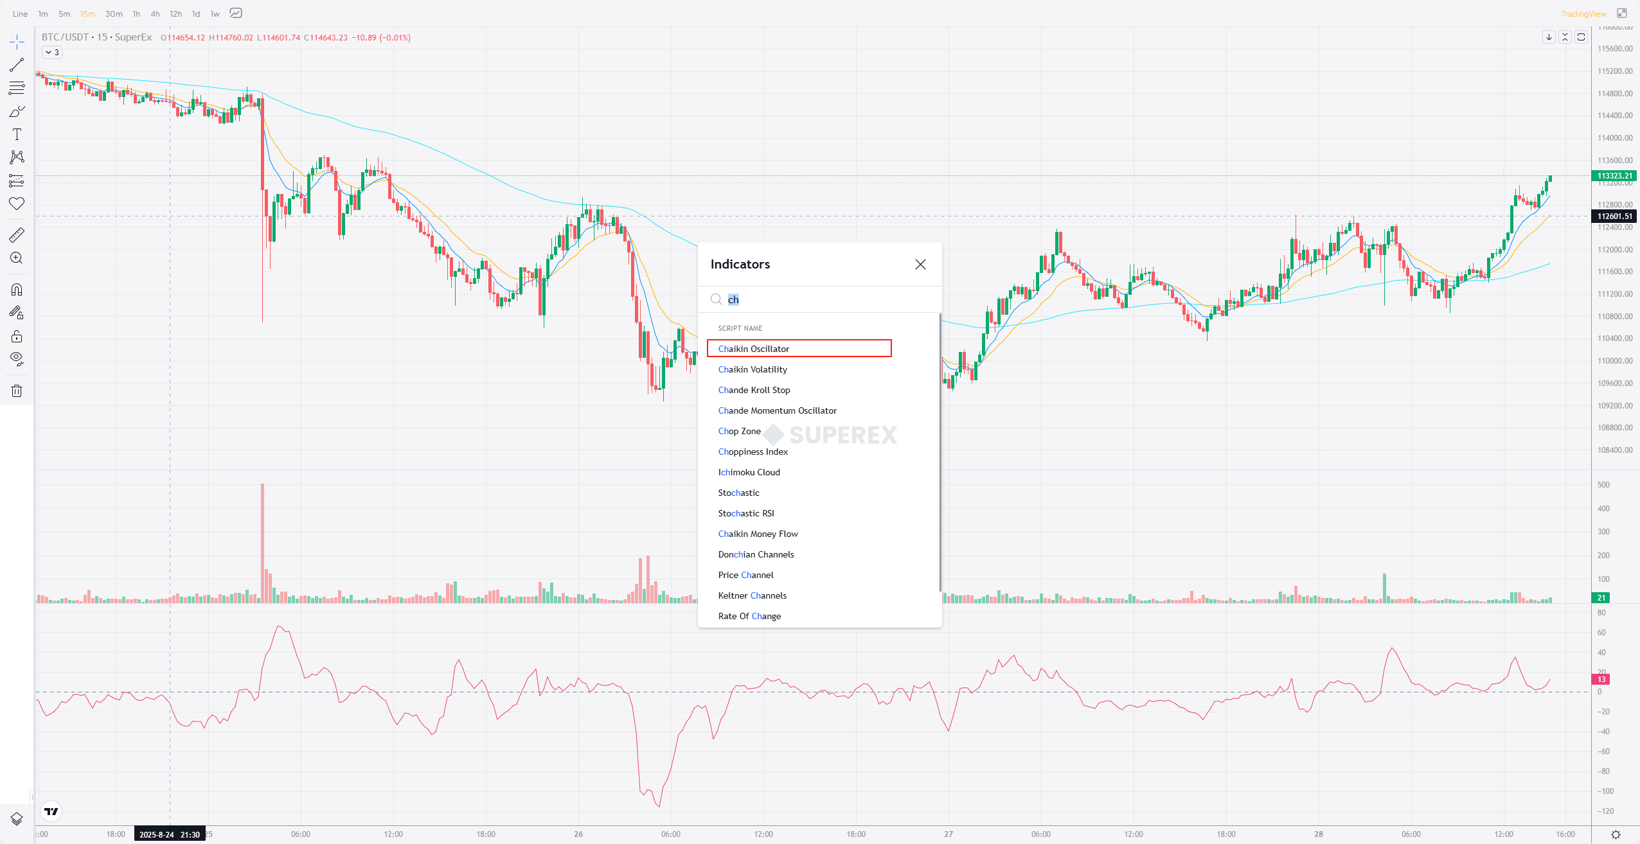Toggle magnet mode snapping
The width and height of the screenshot is (1640, 844).
(x=17, y=290)
